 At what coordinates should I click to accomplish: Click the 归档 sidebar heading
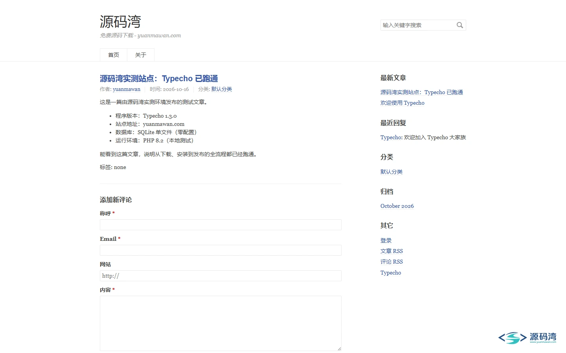point(387,191)
